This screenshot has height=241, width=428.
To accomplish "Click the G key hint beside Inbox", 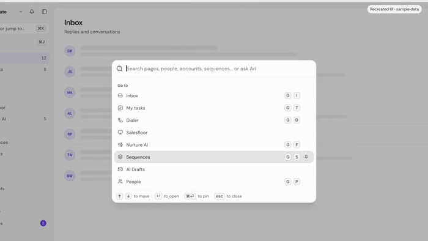I will click(288, 95).
